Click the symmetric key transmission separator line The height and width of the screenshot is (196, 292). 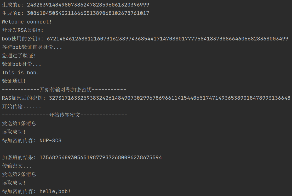pyautogui.click(x=64, y=90)
